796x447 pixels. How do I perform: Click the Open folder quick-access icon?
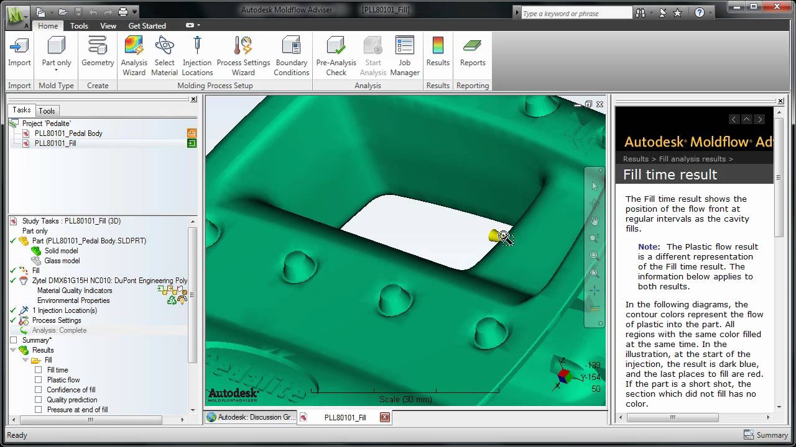[63, 12]
